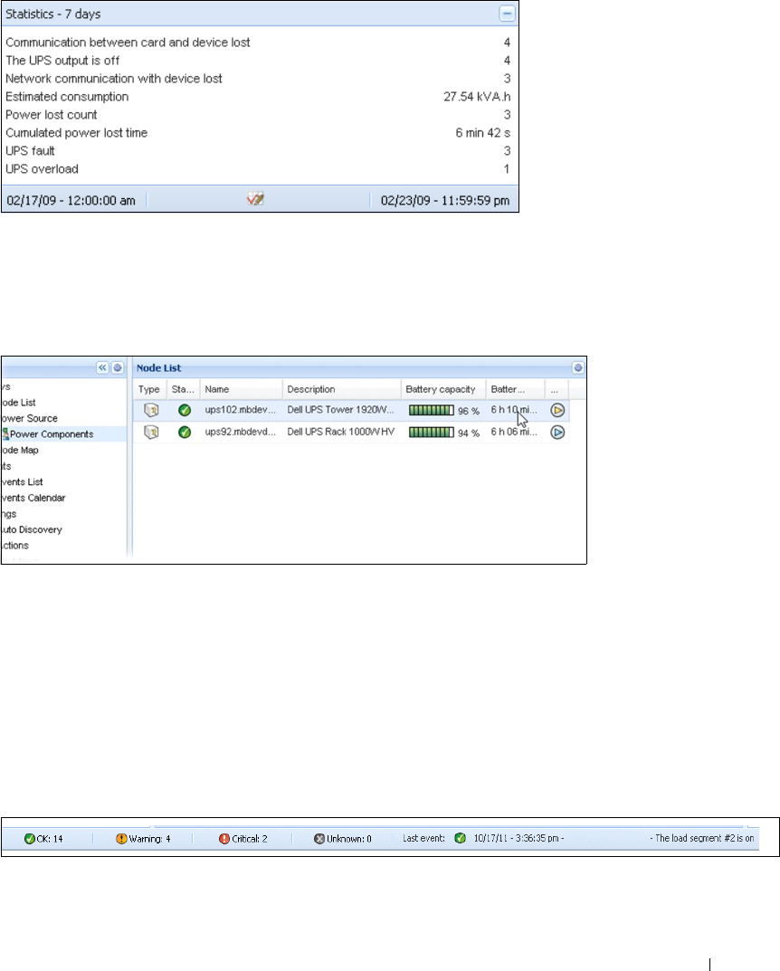Click the 27.54 kVA.h consumption value
The height and width of the screenshot is (971, 780).
click(477, 97)
